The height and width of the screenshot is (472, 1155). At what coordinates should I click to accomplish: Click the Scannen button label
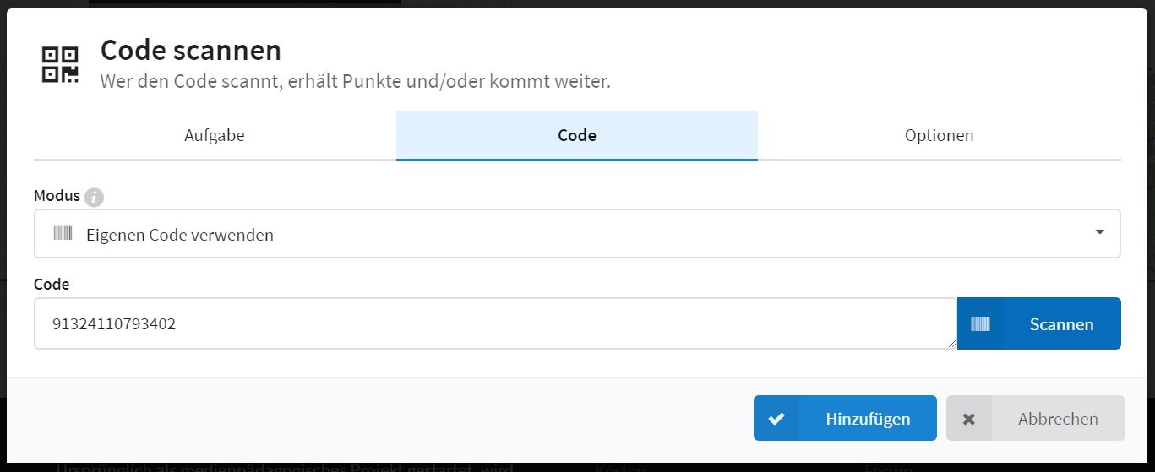click(1061, 324)
